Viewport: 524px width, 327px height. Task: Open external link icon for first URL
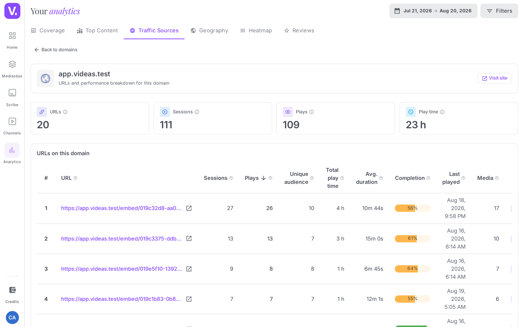(189, 208)
